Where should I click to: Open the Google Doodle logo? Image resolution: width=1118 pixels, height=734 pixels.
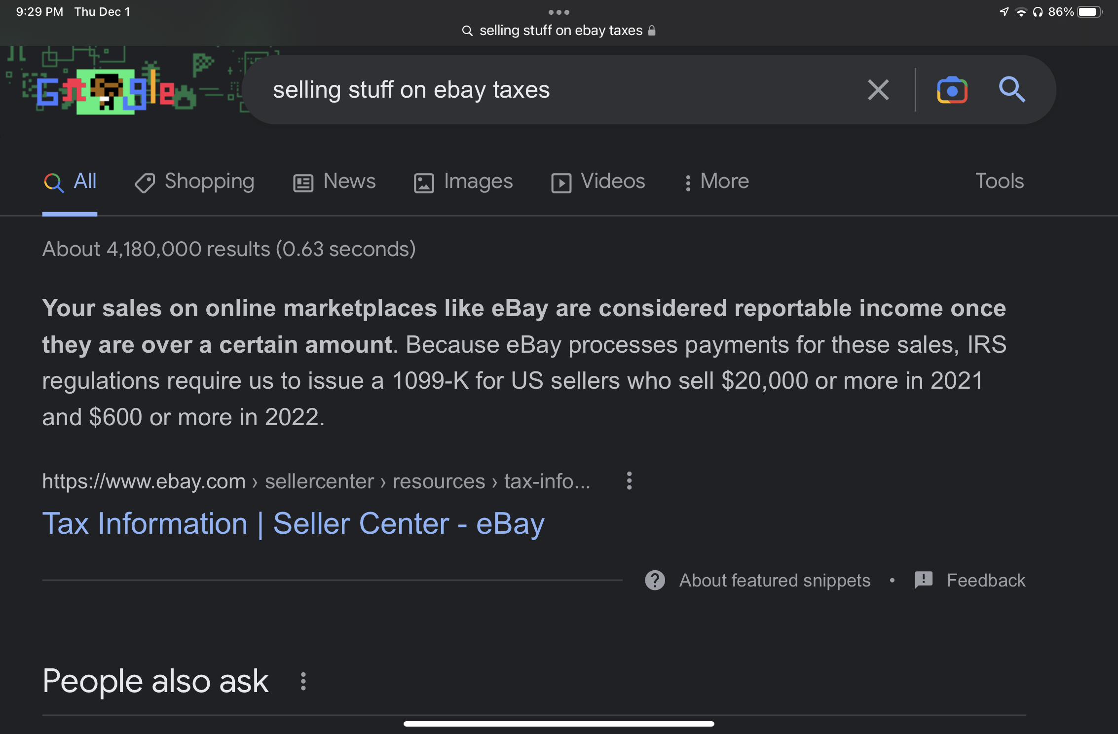click(x=106, y=90)
